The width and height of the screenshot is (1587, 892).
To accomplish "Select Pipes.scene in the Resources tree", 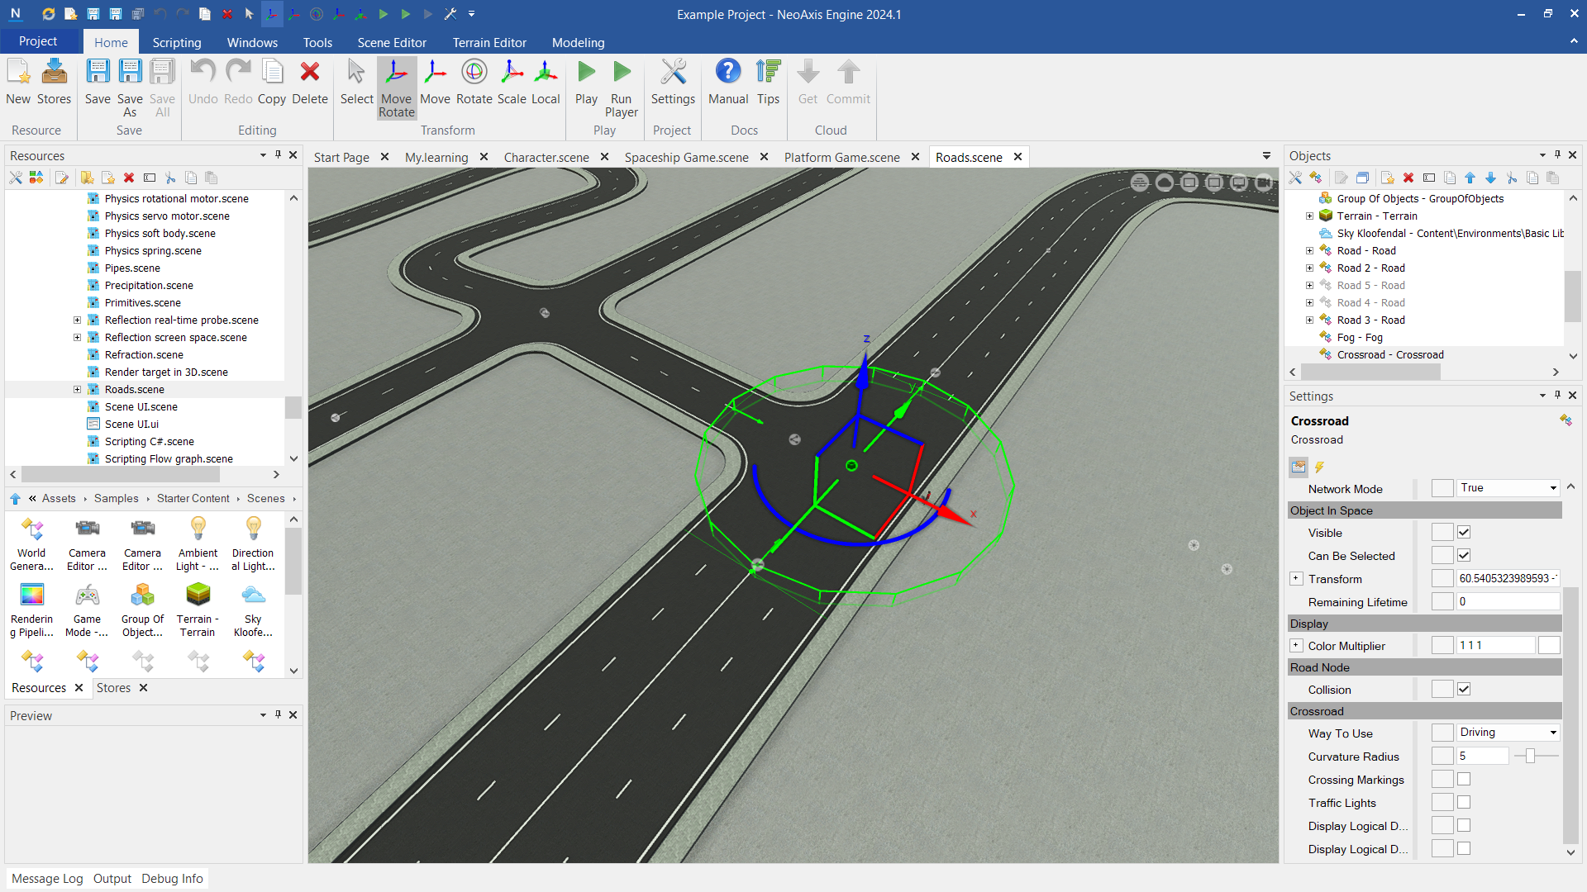I will pos(132,268).
